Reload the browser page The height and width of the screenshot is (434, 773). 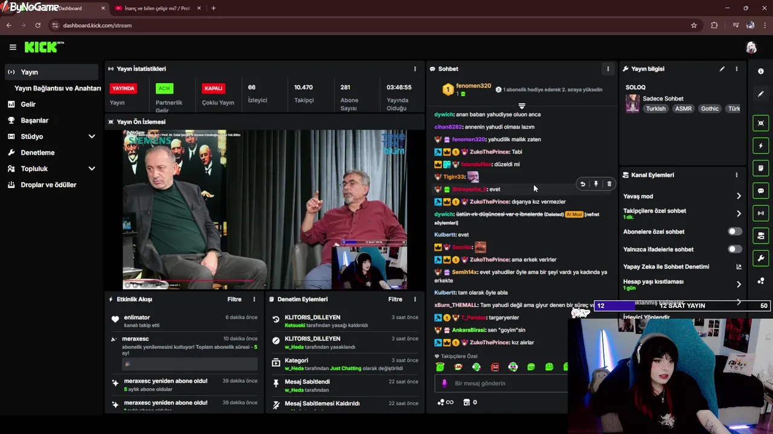37,25
